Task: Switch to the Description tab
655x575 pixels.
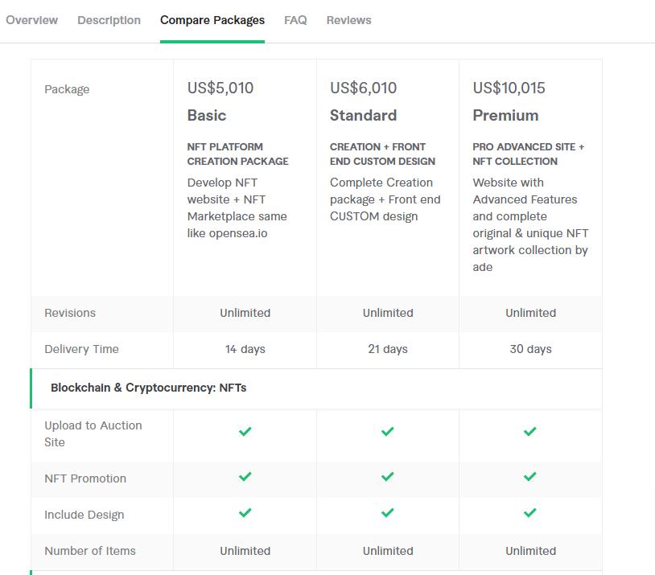Action: pyautogui.click(x=109, y=20)
